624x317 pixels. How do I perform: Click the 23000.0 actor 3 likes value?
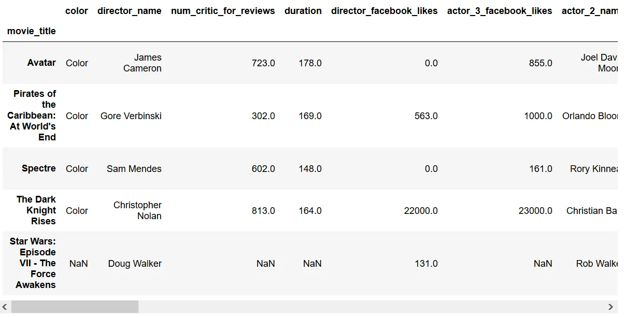pos(535,211)
